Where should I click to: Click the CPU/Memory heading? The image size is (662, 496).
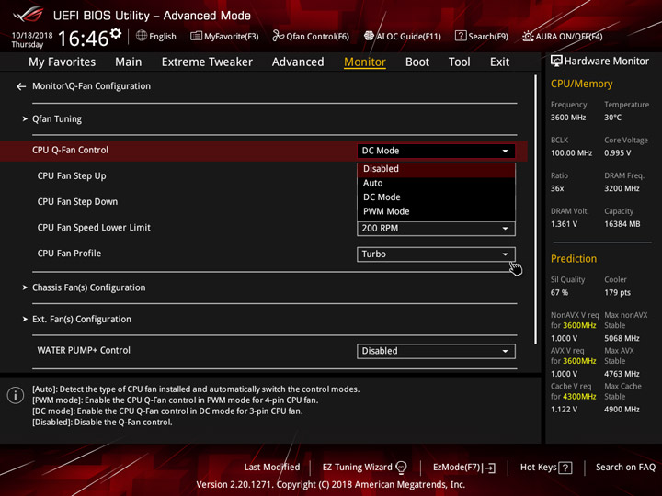pyautogui.click(x=581, y=84)
